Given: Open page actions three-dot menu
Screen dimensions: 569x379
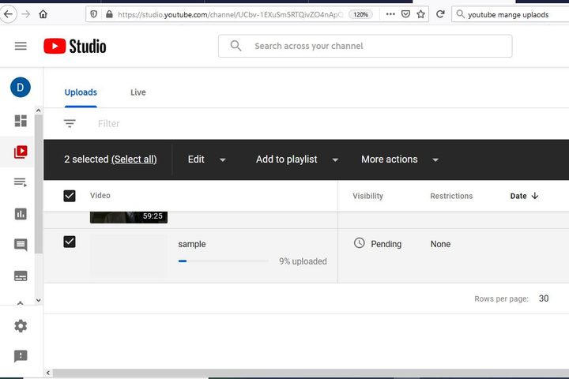Looking at the screenshot, I should pos(390,14).
